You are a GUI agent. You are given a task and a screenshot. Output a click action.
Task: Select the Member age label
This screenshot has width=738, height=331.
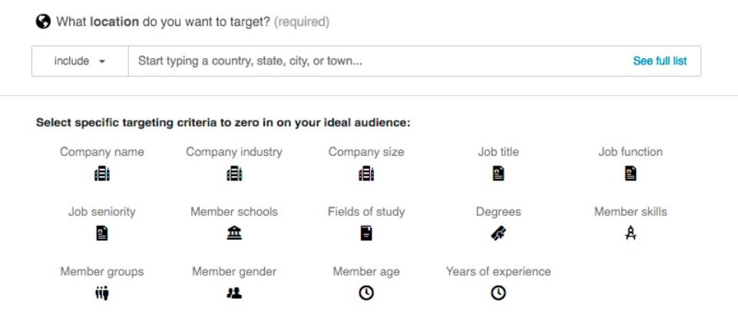(x=366, y=272)
